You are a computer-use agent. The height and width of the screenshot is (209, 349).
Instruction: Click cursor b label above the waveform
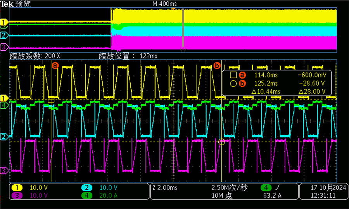tap(217, 65)
